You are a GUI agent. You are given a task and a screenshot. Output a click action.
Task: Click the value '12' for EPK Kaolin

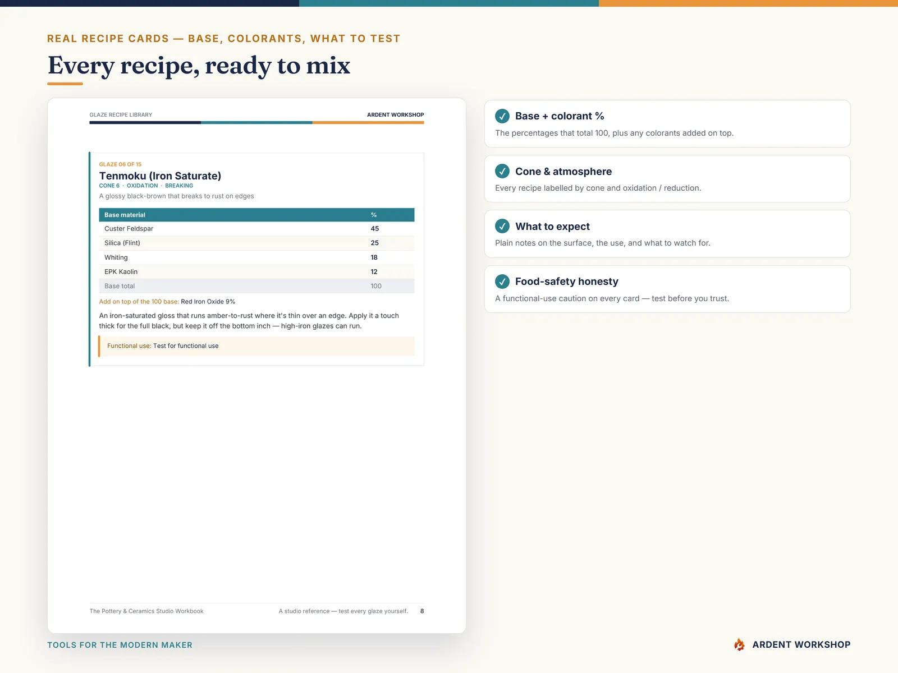(374, 272)
